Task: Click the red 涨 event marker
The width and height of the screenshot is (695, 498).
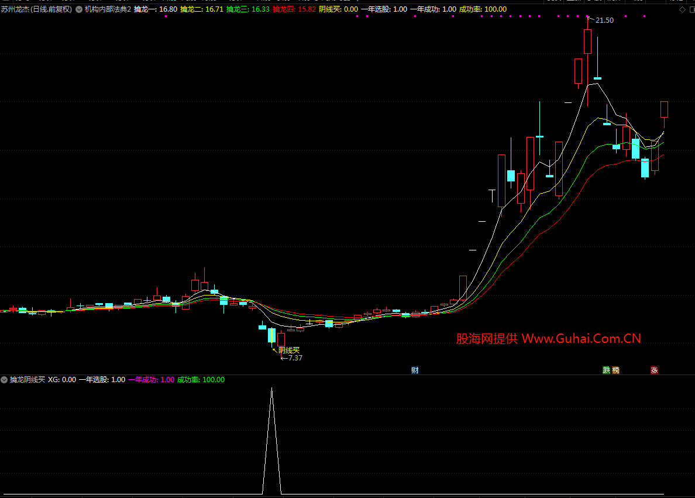Action: point(654,370)
